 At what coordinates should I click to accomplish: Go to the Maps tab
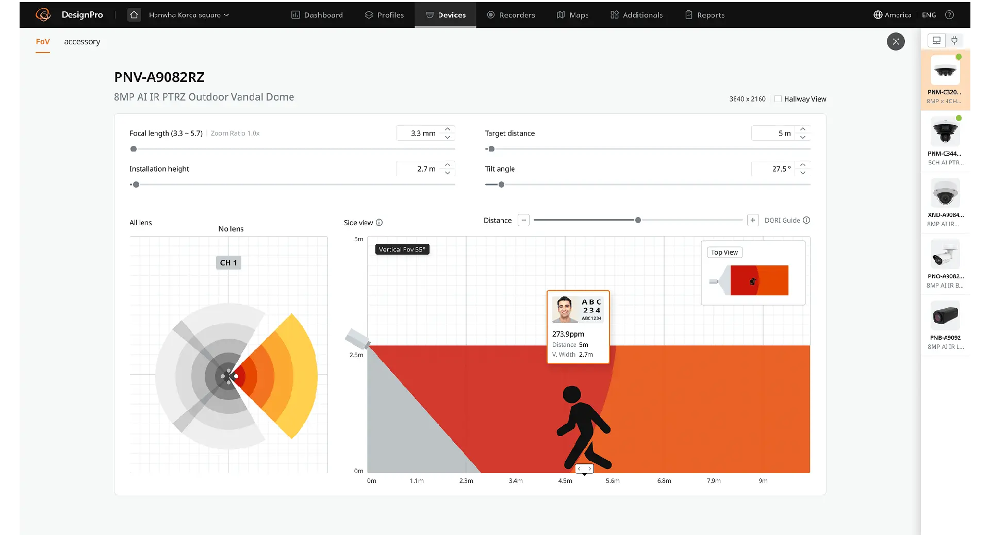(572, 15)
